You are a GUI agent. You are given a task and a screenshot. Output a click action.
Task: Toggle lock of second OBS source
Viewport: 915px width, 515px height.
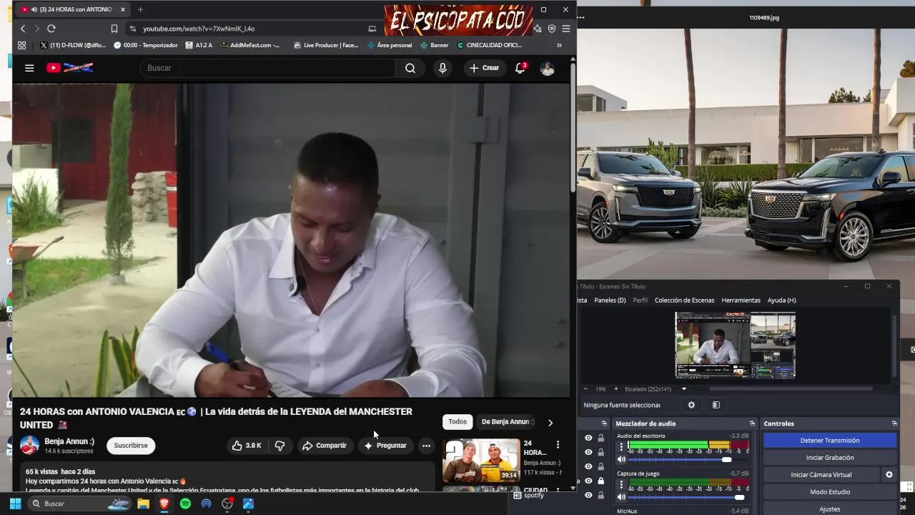[601, 452]
